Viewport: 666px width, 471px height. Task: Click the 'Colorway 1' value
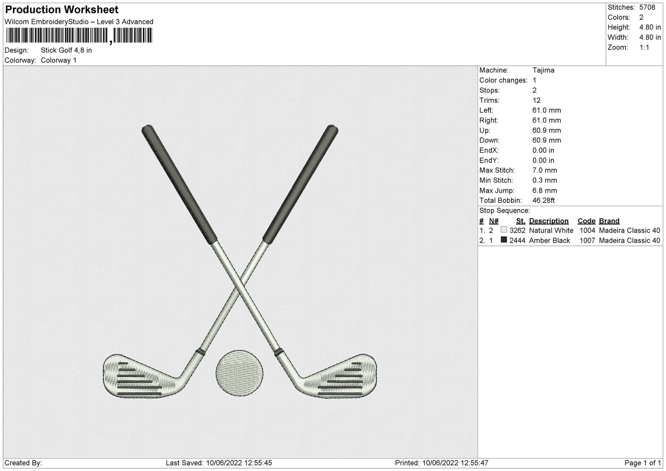[x=59, y=60]
